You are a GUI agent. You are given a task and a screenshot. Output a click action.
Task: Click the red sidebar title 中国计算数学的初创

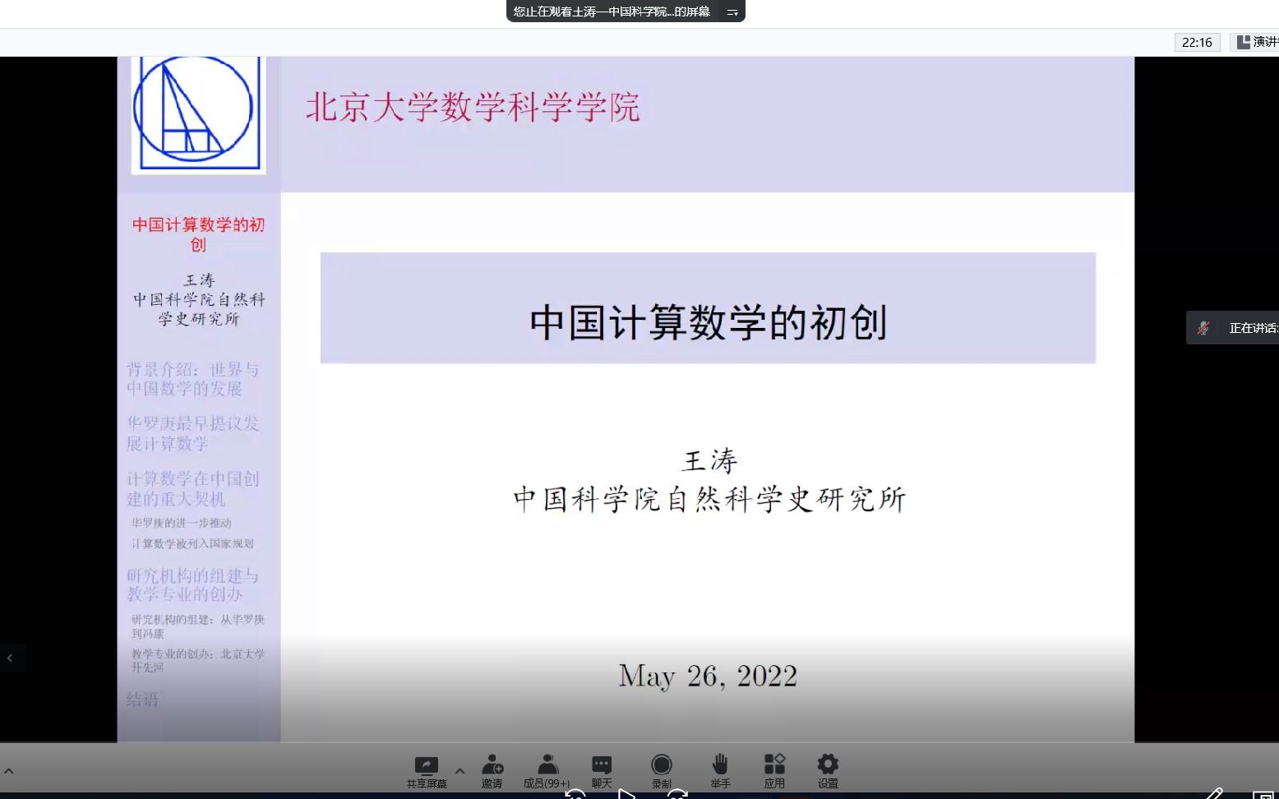[x=199, y=234]
